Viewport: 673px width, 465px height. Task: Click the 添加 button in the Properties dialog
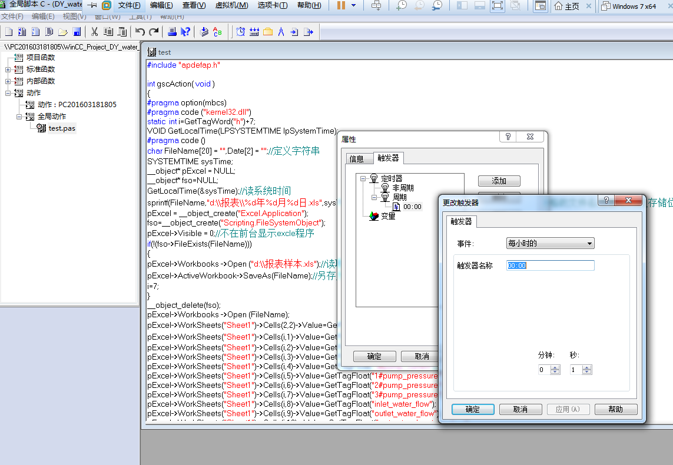pos(499,181)
